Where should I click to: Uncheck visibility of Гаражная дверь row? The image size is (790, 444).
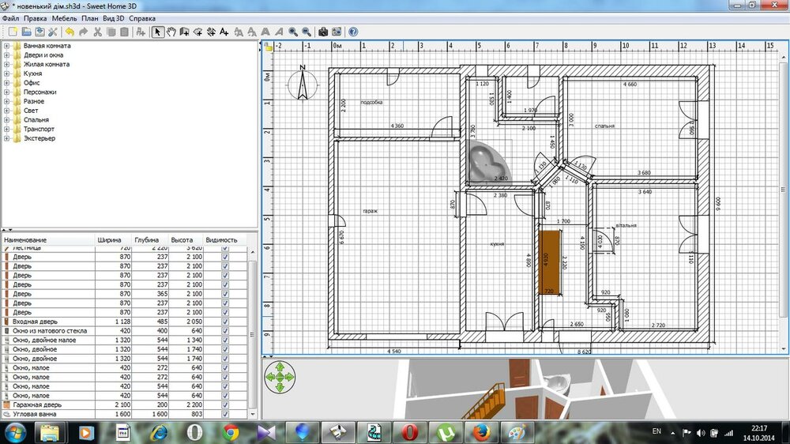coord(226,404)
